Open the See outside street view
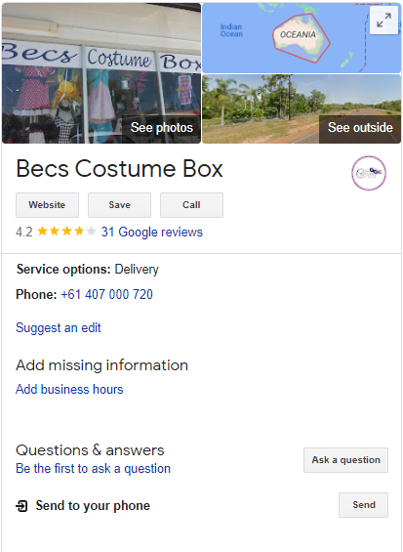The height and width of the screenshot is (552, 403). click(302, 109)
